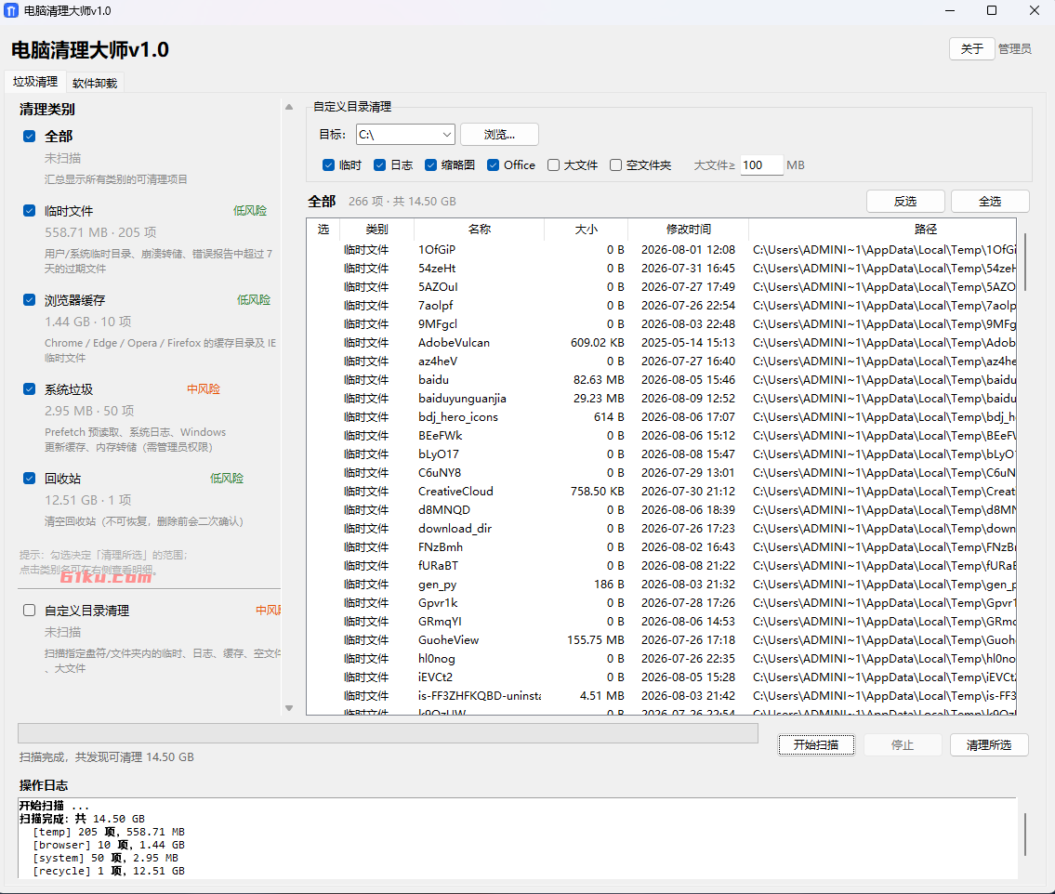This screenshot has height=894, width=1055.
Task: Click the 临时文件 category name
Action: point(69,211)
